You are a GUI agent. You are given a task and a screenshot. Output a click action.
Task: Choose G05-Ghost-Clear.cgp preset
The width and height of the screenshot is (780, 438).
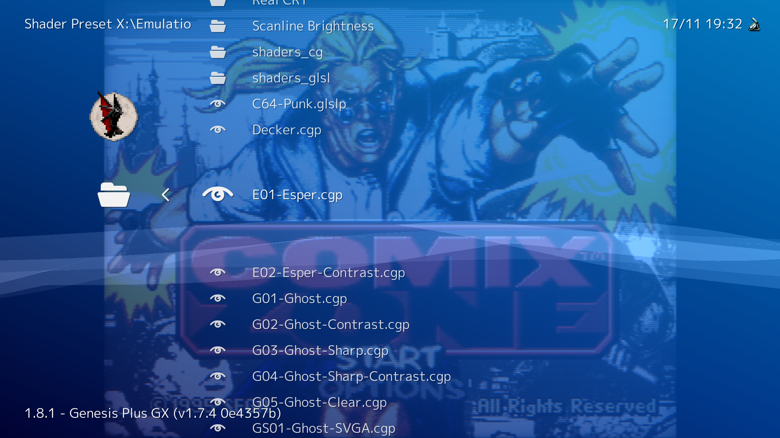319,403
